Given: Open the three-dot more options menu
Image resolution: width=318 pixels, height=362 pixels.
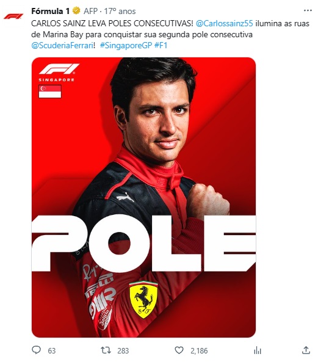Looking at the screenshot, I should pos(308,10).
